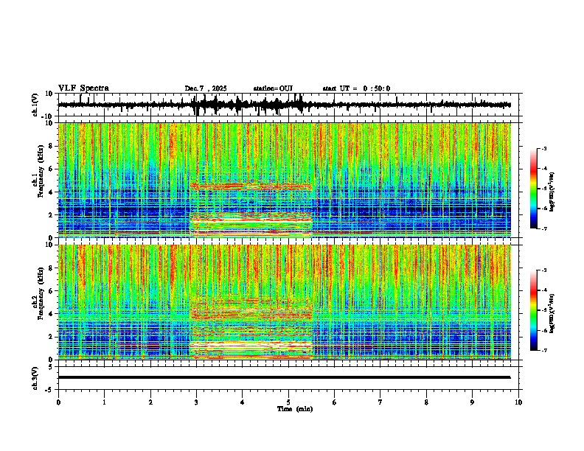Click the ch.1 color scale bar

[x=533, y=189]
